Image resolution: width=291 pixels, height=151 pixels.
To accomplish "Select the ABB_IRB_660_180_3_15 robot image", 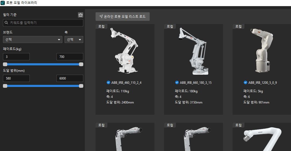I will pyautogui.click(x=193, y=51).
